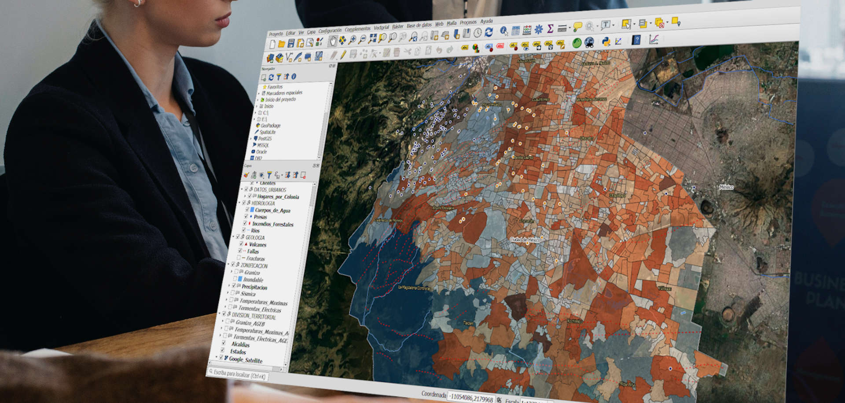This screenshot has height=403, width=845.
Task: Click the locator search field (Ctrl+K)
Action: (238, 375)
